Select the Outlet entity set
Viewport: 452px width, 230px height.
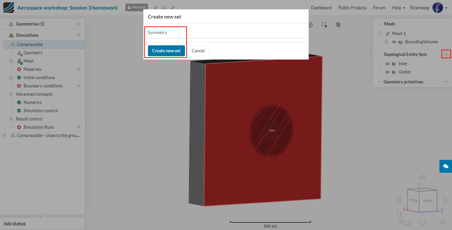point(405,72)
